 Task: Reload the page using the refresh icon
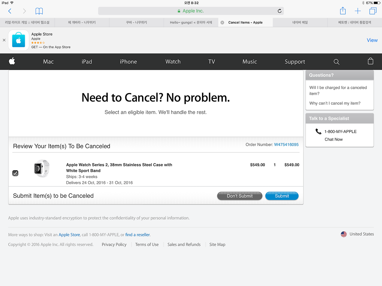279,11
